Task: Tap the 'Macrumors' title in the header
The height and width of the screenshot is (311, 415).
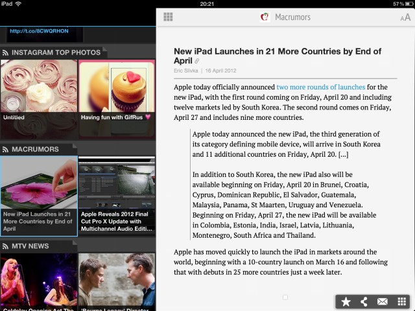Action: (x=292, y=17)
